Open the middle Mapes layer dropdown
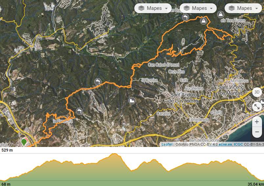Image resolution: width=264 pixels, height=186 pixels. (198, 8)
